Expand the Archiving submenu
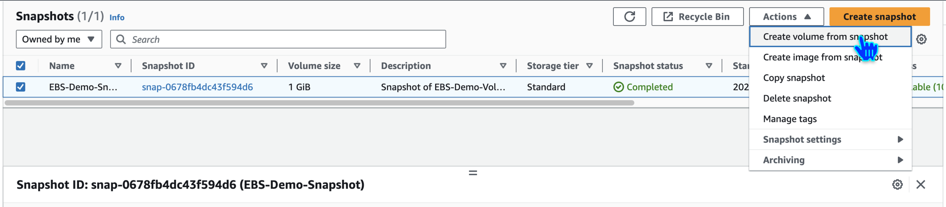The height and width of the screenshot is (207, 946). (x=830, y=160)
